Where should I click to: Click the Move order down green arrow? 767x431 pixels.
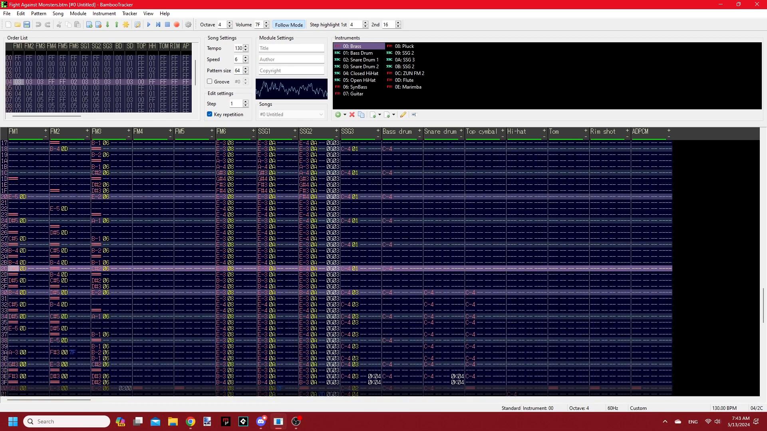point(107,25)
